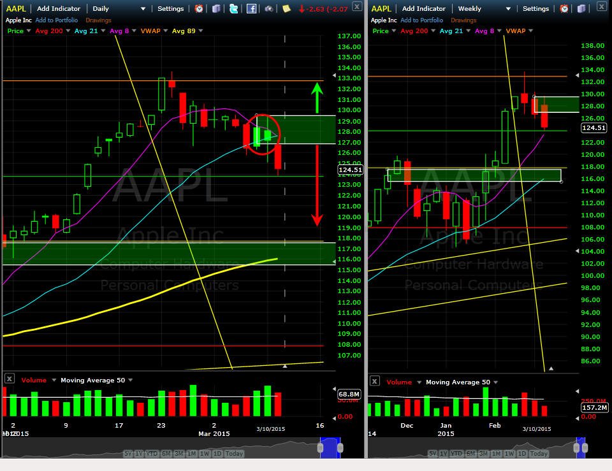Image resolution: width=612 pixels, height=471 pixels.
Task: Expand the Weekly timeframe dropdown
Action: pos(508,8)
